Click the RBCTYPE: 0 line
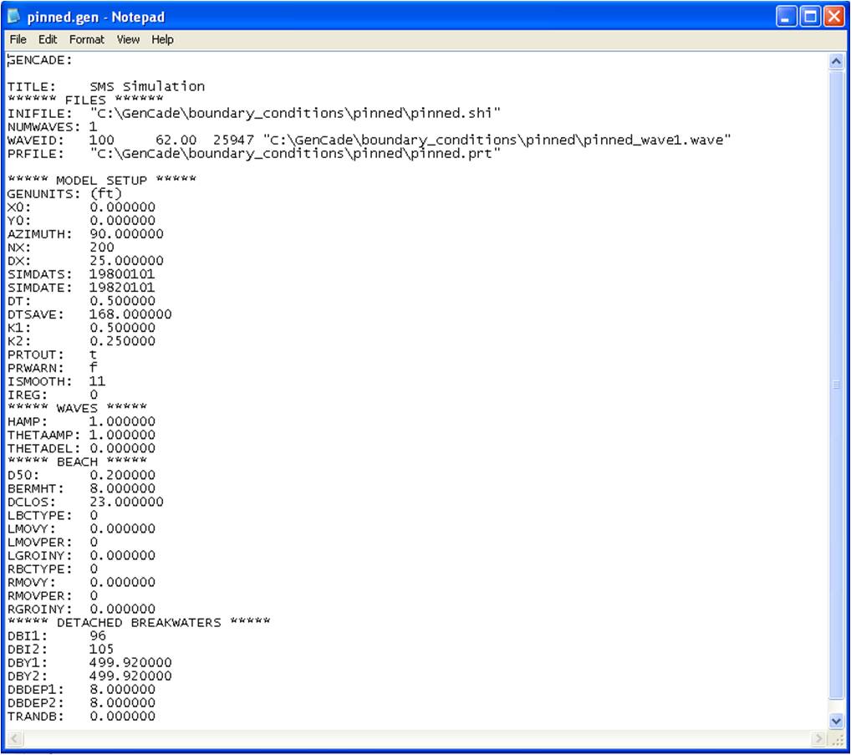This screenshot has height=755, width=851. [x=53, y=569]
